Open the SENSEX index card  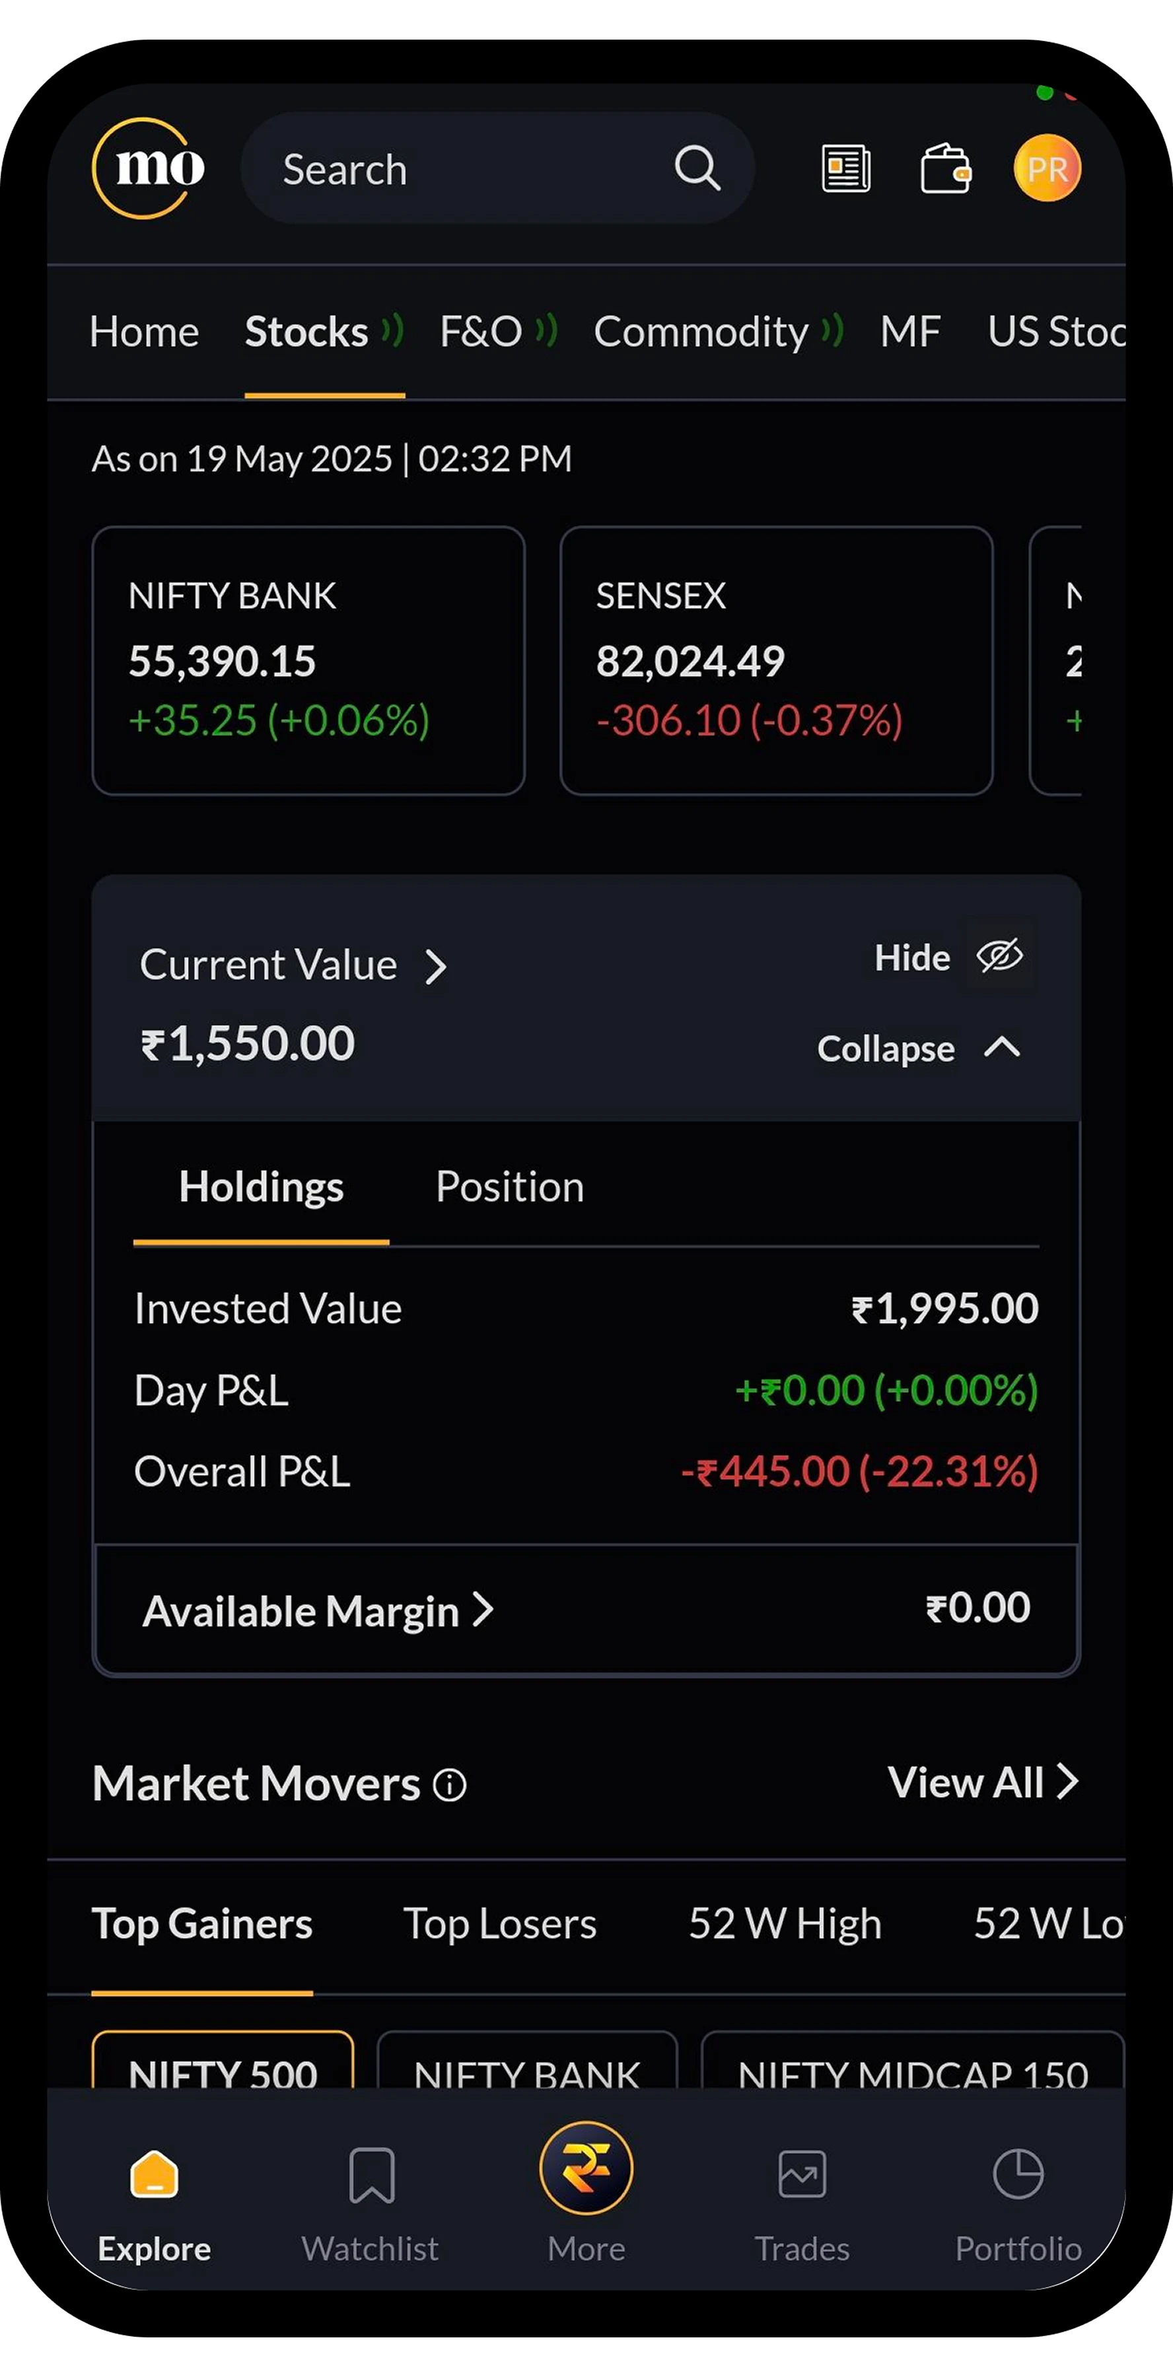(775, 660)
